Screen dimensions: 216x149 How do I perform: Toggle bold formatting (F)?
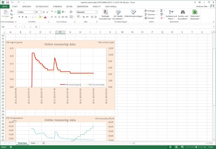pos(19,17)
